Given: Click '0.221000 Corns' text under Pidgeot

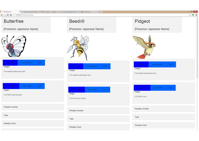Looking at the screenshot, I should click(x=141, y=96).
